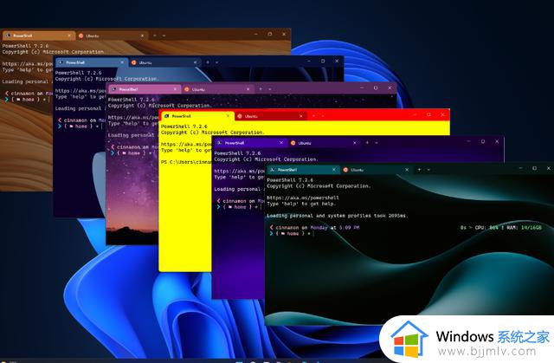554x363 pixels.
Task: Close Ubuntu tab in dark blue window
Action: [196, 62]
